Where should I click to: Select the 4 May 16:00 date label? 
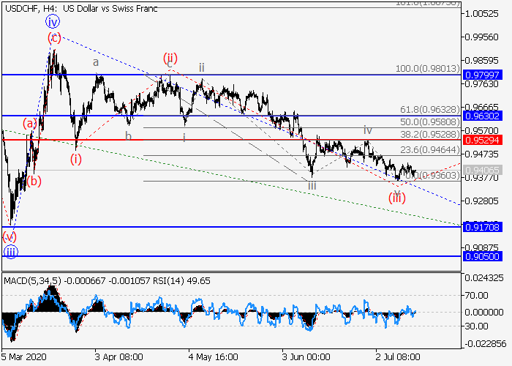[212, 356]
